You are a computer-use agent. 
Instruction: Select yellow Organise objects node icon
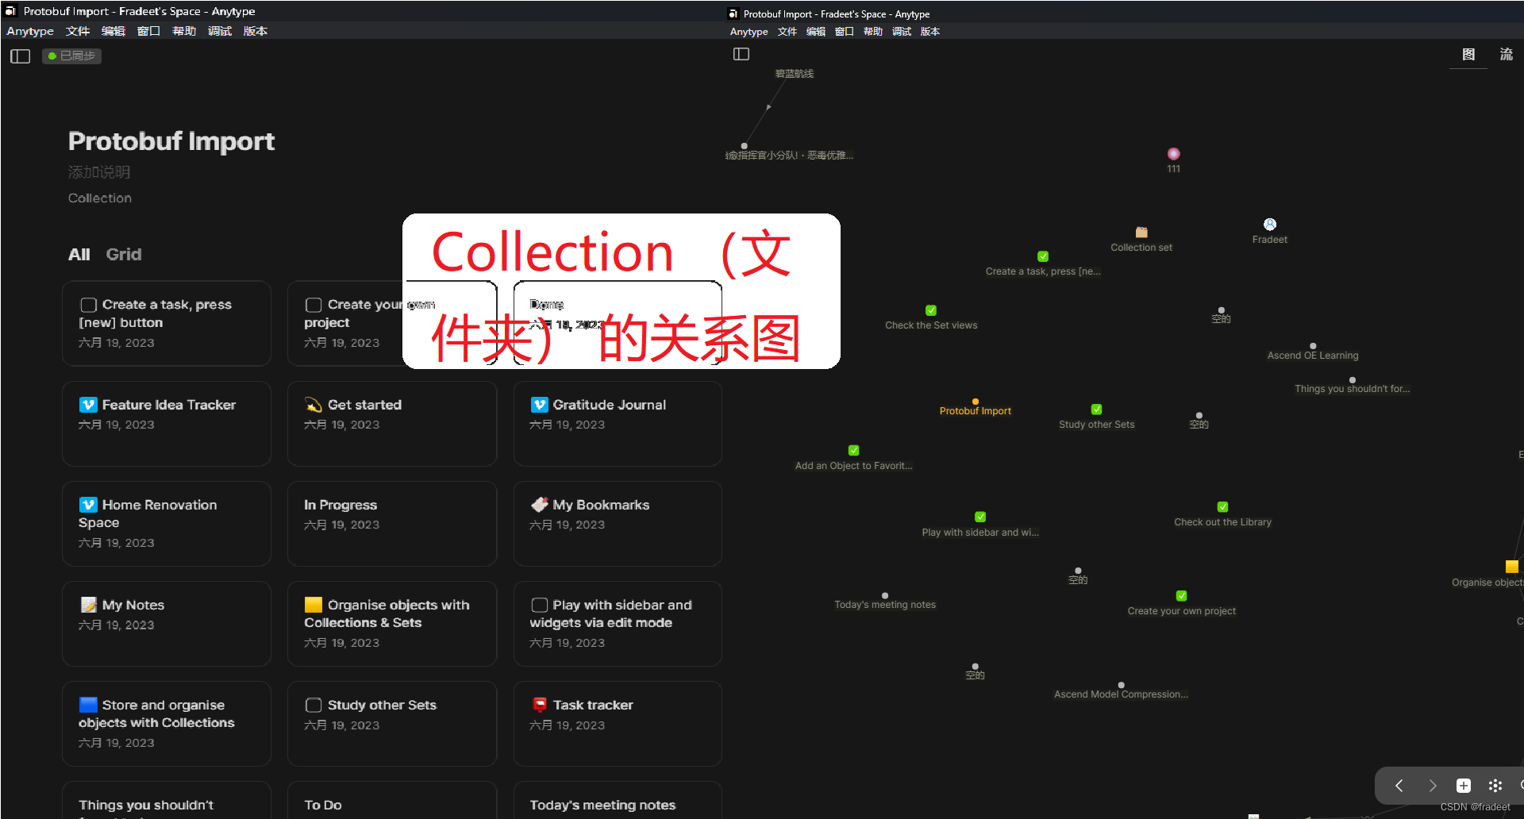coord(1512,567)
